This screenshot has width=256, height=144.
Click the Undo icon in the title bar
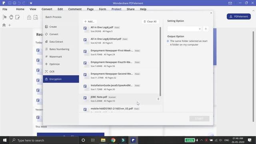19,3
